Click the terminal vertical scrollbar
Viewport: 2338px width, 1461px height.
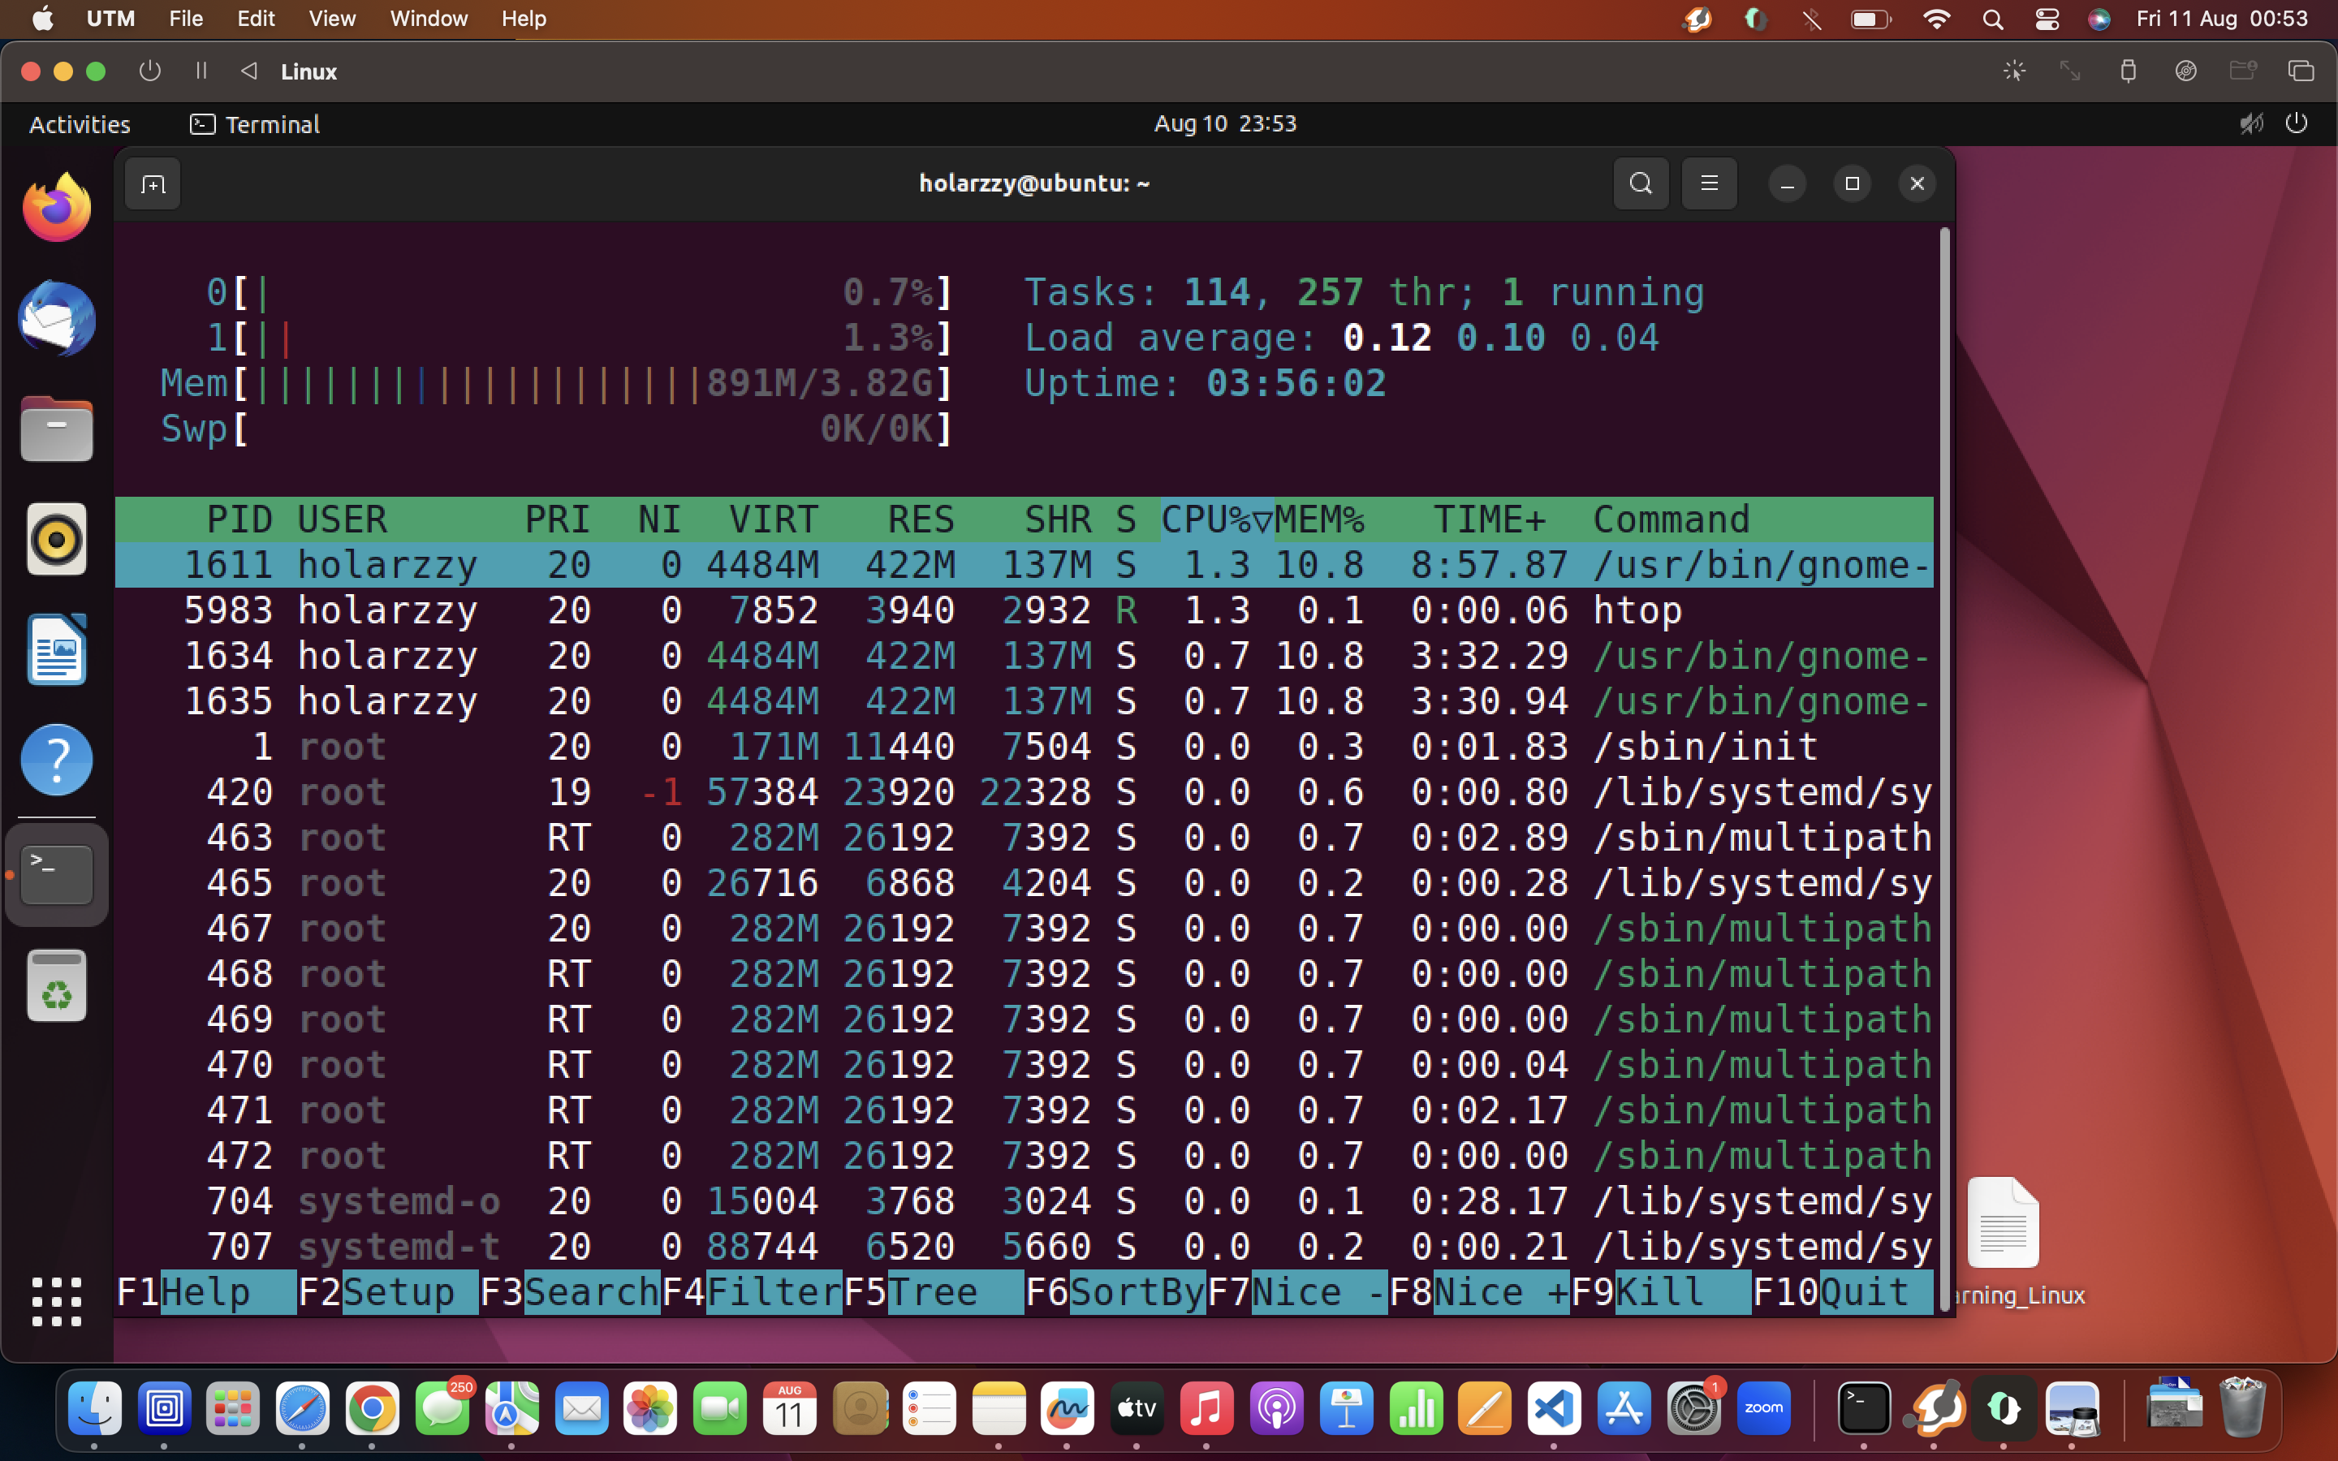(x=1945, y=769)
